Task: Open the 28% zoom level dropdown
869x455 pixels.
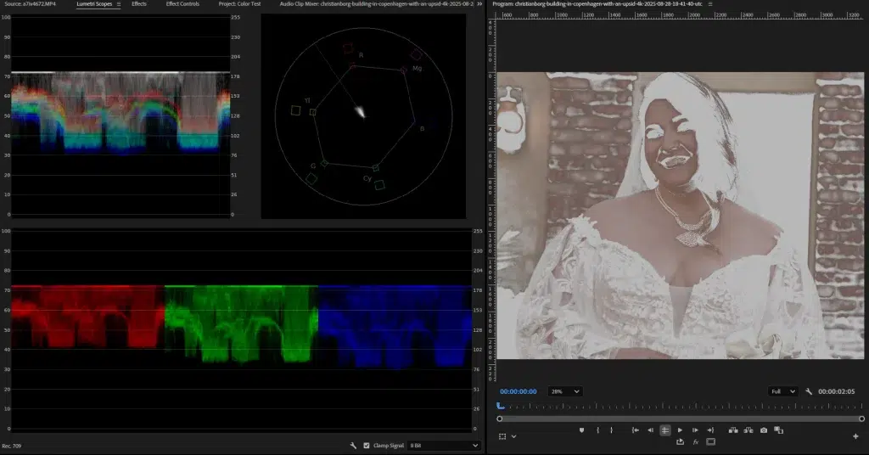Action: coord(564,391)
